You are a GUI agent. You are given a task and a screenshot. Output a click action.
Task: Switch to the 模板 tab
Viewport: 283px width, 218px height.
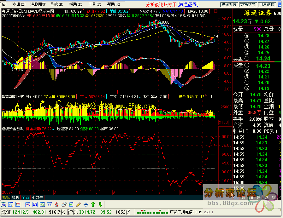(15, 198)
